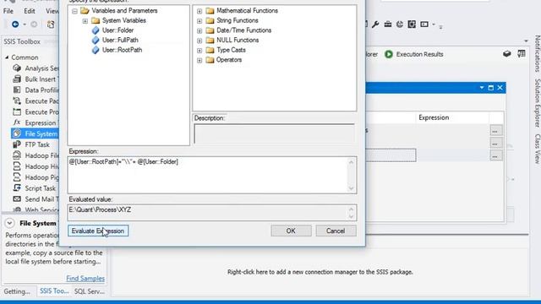Select the Execute Process task in toolbox
The image size is (541, 304).
point(36,112)
